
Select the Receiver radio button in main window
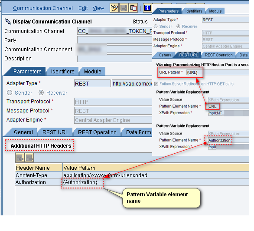[41, 92]
